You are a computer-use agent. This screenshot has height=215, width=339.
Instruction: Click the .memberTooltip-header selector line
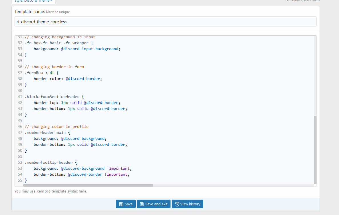[x=51, y=163]
